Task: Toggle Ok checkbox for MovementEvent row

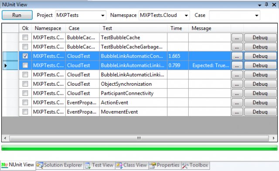Action: (x=25, y=112)
